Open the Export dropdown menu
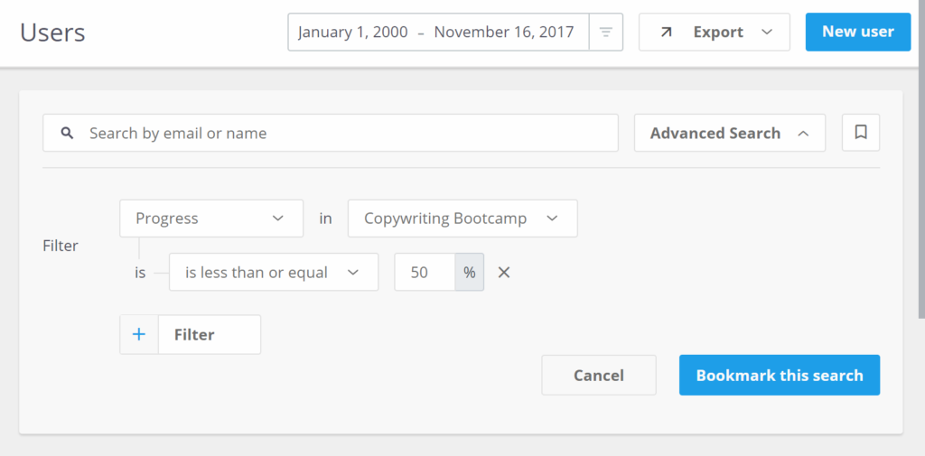The image size is (925, 456). 715,32
